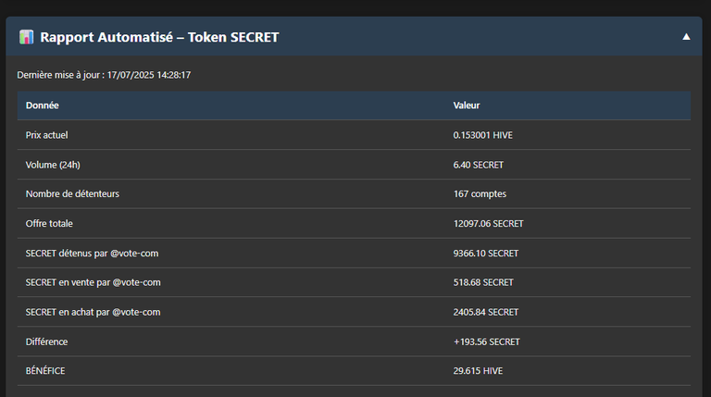Select the Offre totale row label

(x=49, y=223)
